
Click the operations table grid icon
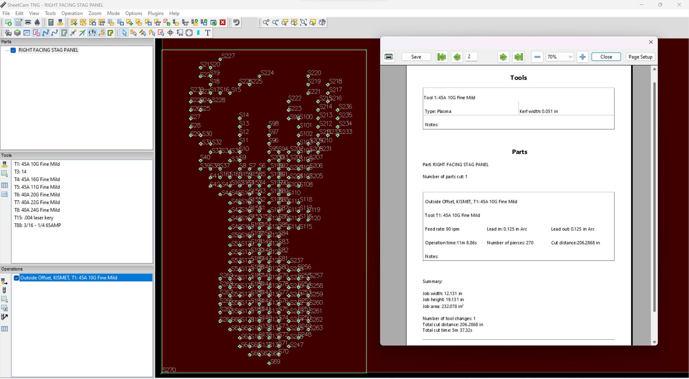[x=5, y=329]
